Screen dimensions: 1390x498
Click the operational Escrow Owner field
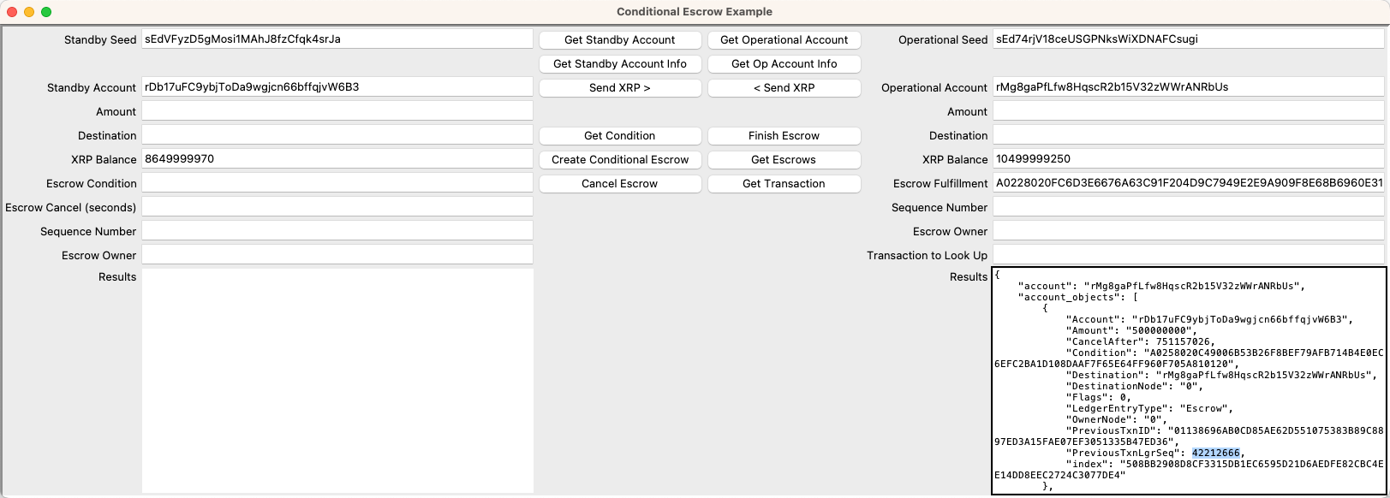coord(1188,230)
